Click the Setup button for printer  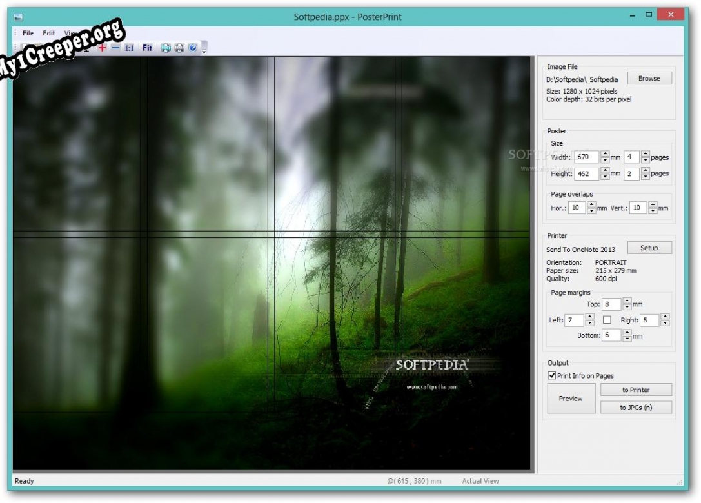point(649,248)
